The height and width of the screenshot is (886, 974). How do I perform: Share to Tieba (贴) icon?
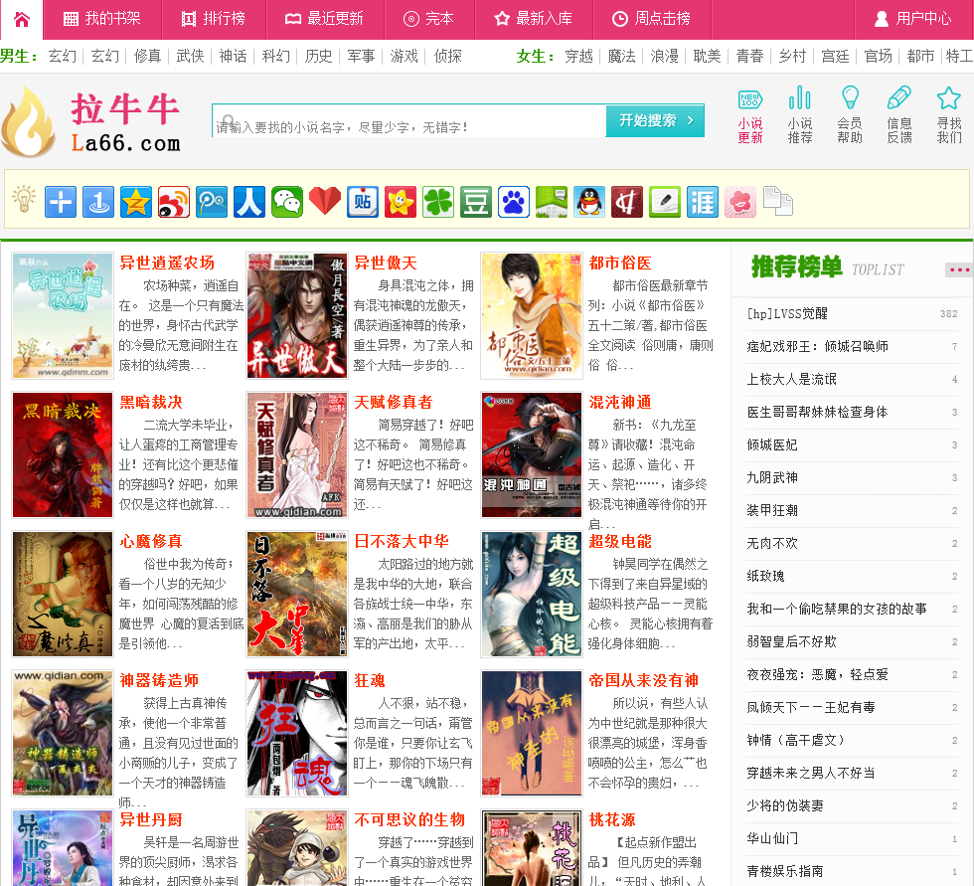coord(363,202)
